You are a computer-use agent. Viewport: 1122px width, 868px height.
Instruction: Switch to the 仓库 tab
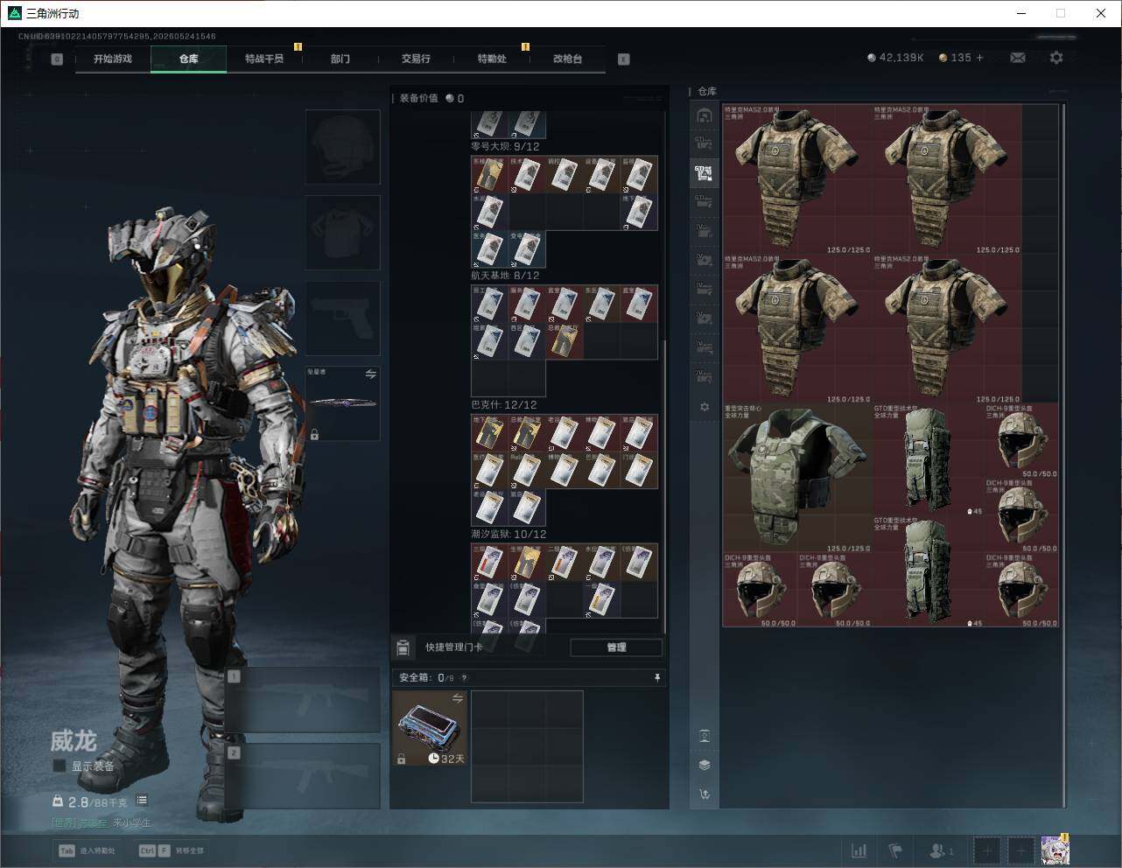click(188, 59)
